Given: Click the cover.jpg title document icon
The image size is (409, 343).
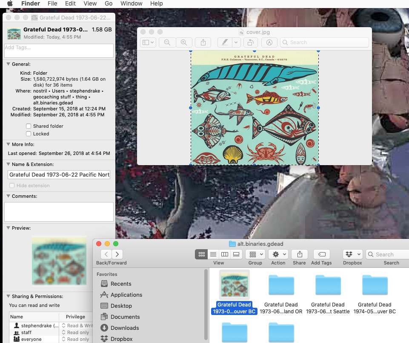Looking at the screenshot, I should click(x=242, y=32).
